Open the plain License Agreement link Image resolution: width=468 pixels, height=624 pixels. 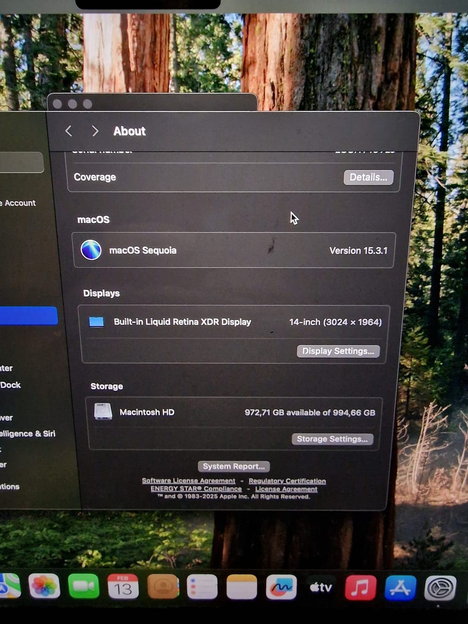[286, 489]
